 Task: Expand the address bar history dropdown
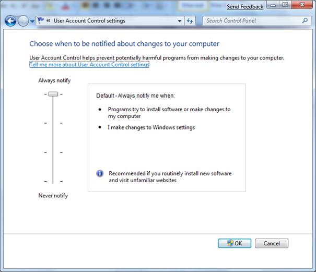(180, 21)
